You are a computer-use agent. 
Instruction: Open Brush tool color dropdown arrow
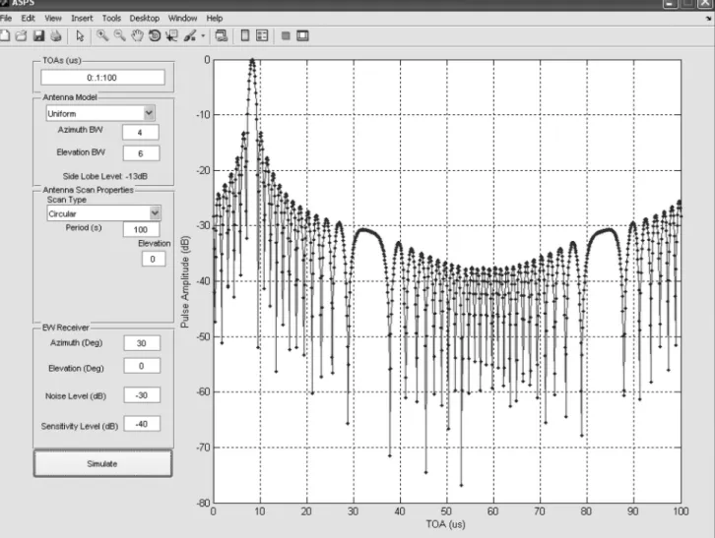click(203, 35)
